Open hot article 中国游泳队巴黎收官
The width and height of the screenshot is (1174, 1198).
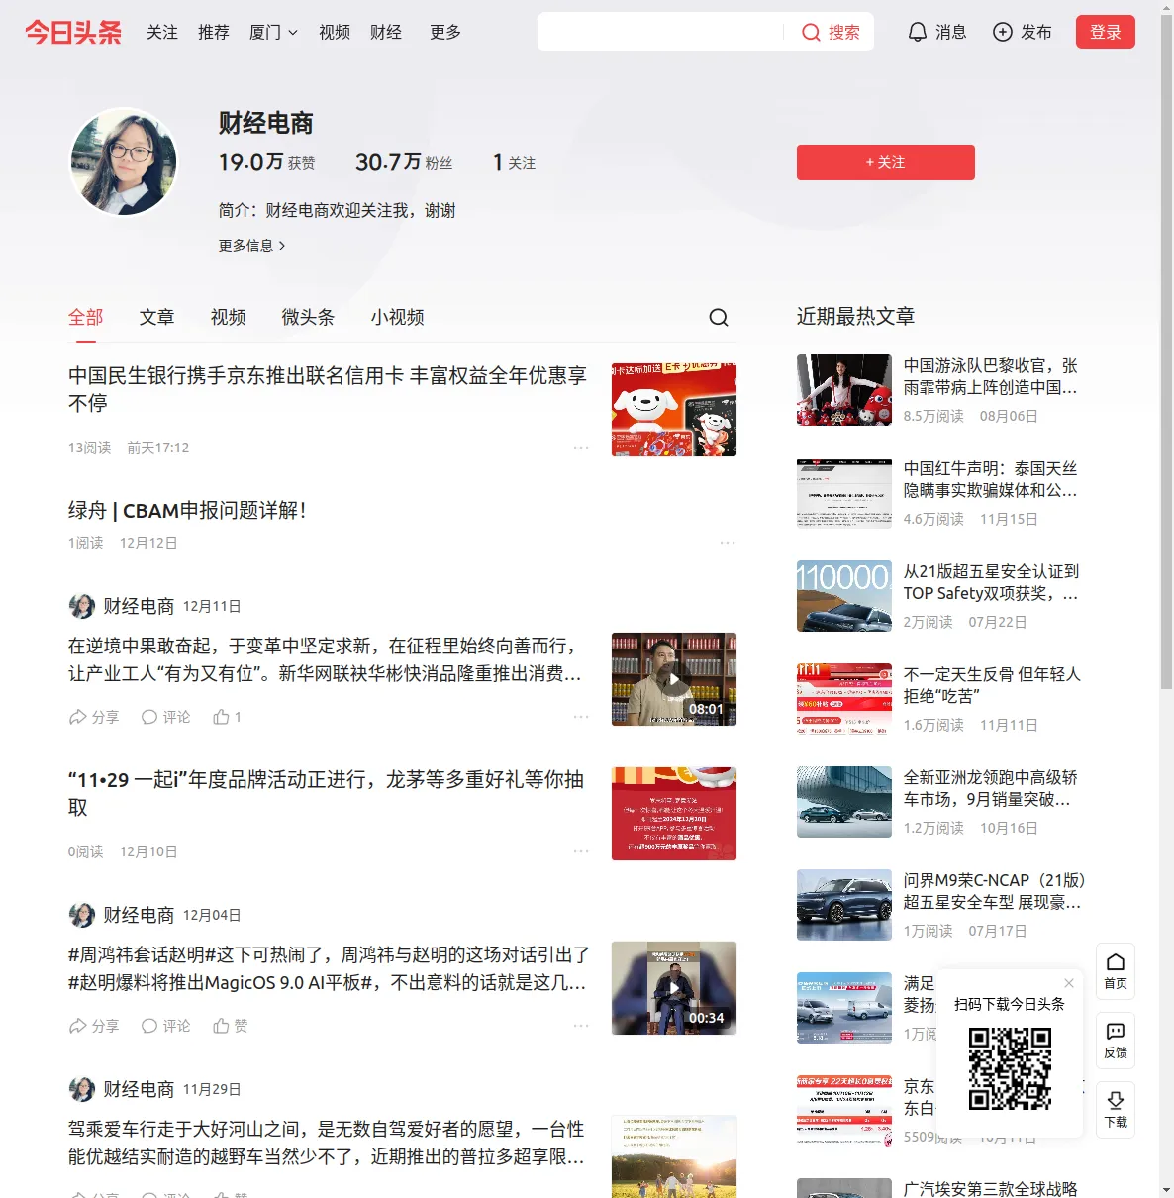click(991, 376)
